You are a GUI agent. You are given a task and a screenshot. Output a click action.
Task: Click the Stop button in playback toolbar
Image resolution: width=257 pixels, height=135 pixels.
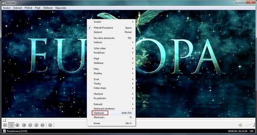17,125
